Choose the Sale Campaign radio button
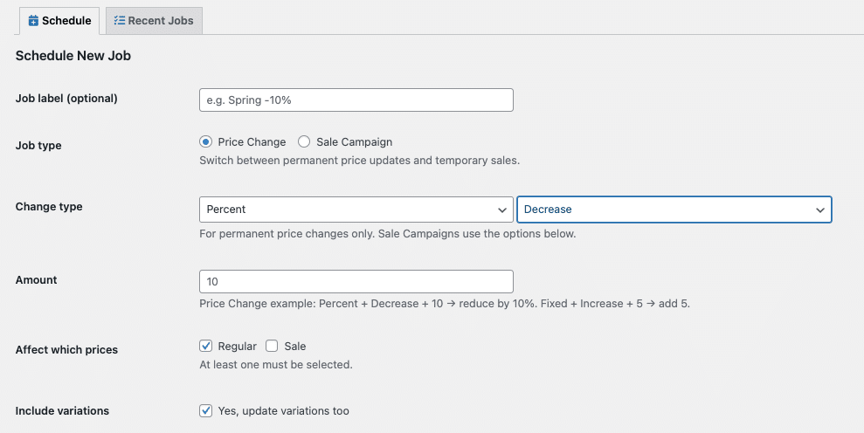 (x=304, y=141)
